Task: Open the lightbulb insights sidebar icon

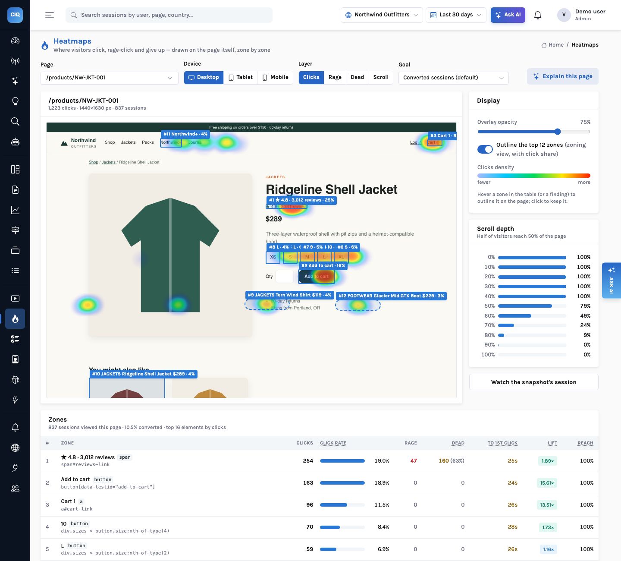Action: [15, 101]
